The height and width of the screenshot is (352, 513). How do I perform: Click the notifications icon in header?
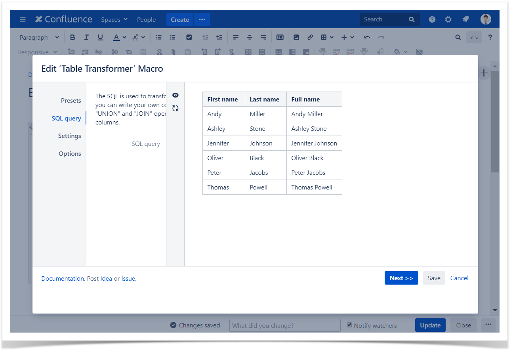pyautogui.click(x=465, y=19)
